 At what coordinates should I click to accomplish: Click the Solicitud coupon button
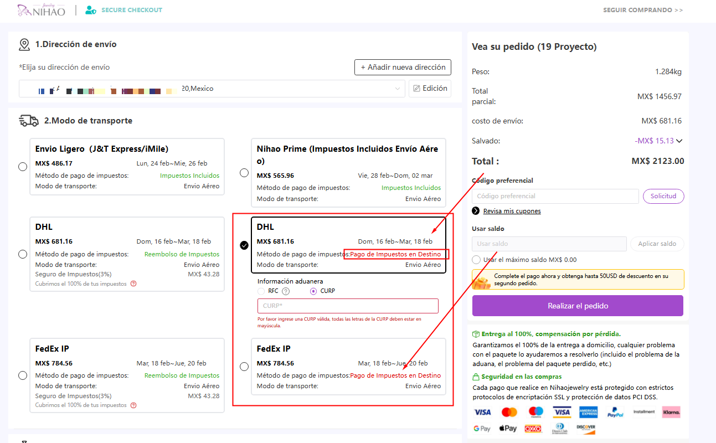(663, 196)
